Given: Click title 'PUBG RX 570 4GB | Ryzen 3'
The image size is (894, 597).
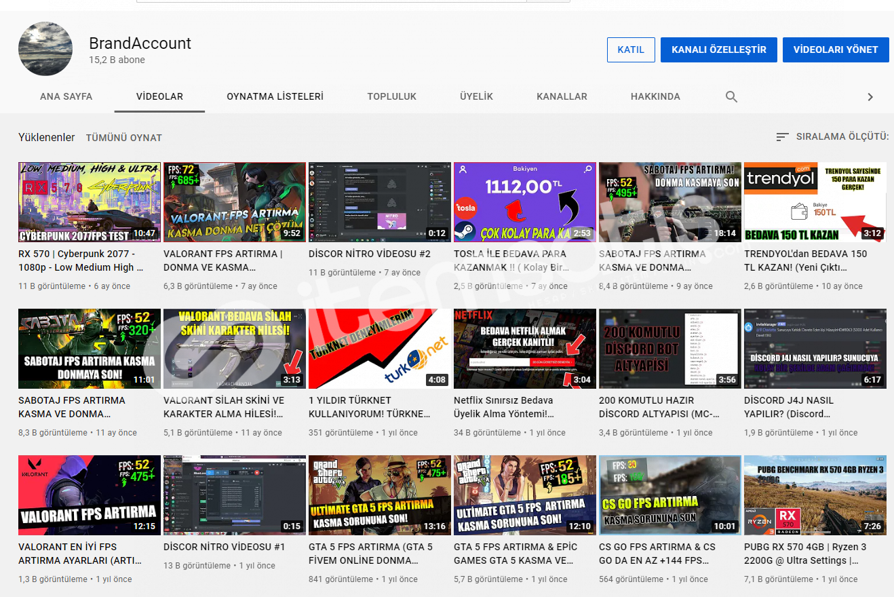Looking at the screenshot, I should click(x=804, y=554).
